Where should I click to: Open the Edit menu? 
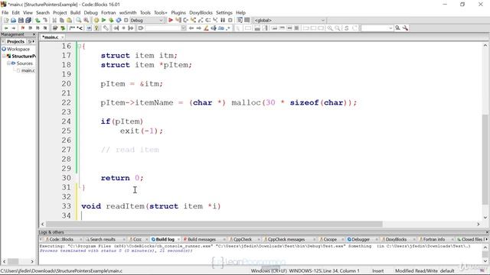[15, 12]
